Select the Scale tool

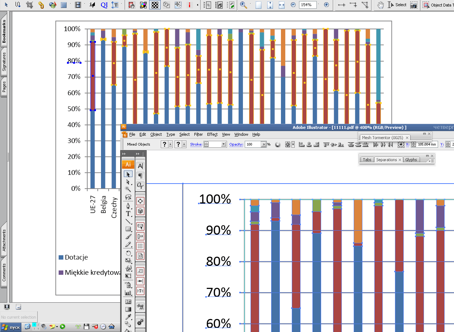[x=128, y=260]
